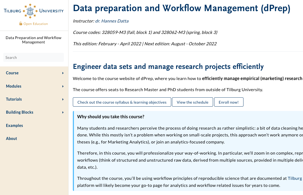Screen dimensions: 303x195
Task: Click the main dPrep page heading
Action: point(182,8)
